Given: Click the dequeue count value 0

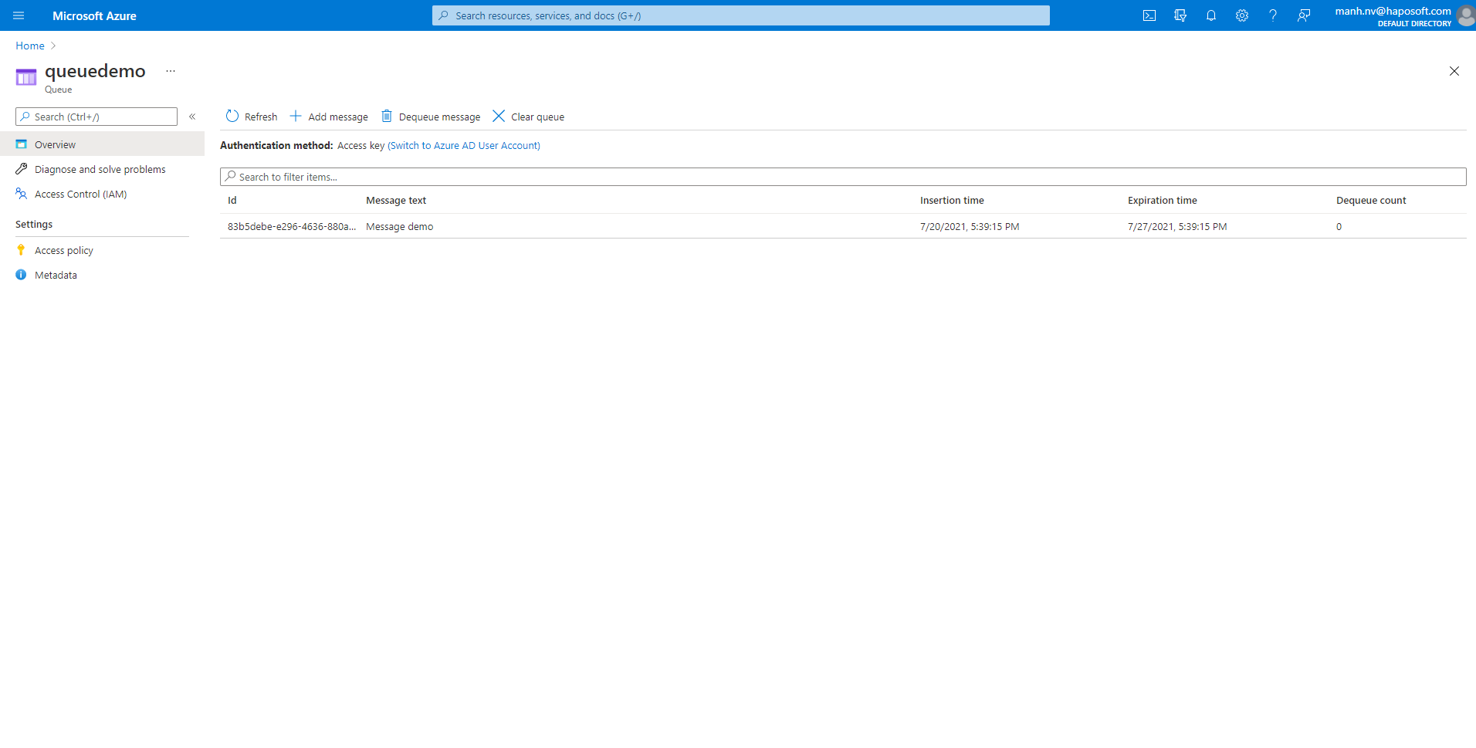Looking at the screenshot, I should tap(1339, 227).
